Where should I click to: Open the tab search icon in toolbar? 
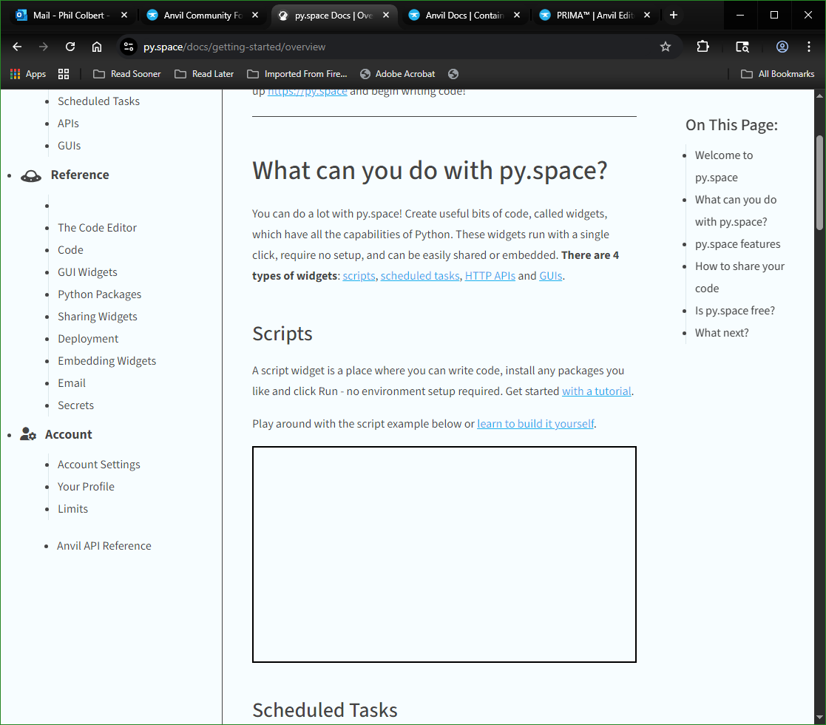(x=742, y=47)
